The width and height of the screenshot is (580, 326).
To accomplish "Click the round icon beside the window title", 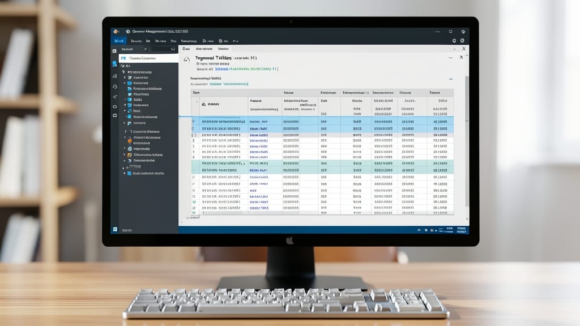I will [128, 32].
